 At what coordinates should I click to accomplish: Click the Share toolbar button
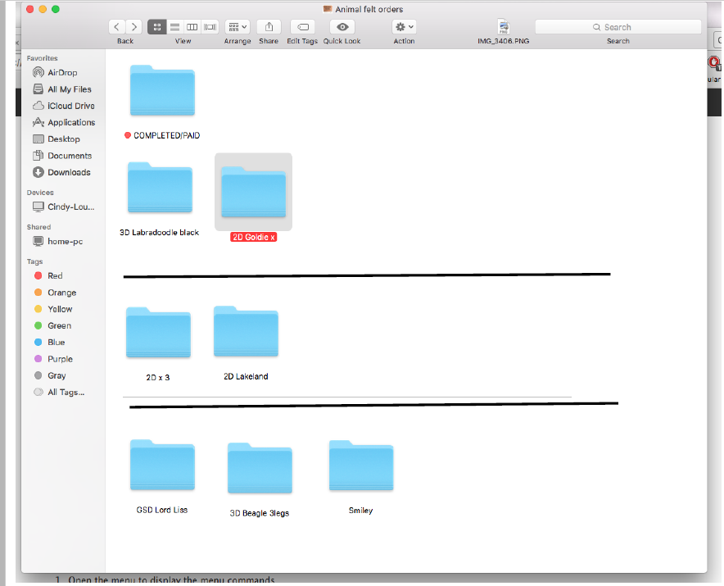point(269,27)
